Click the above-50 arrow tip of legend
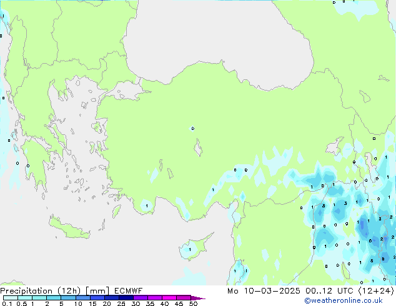 pos(198,298)
